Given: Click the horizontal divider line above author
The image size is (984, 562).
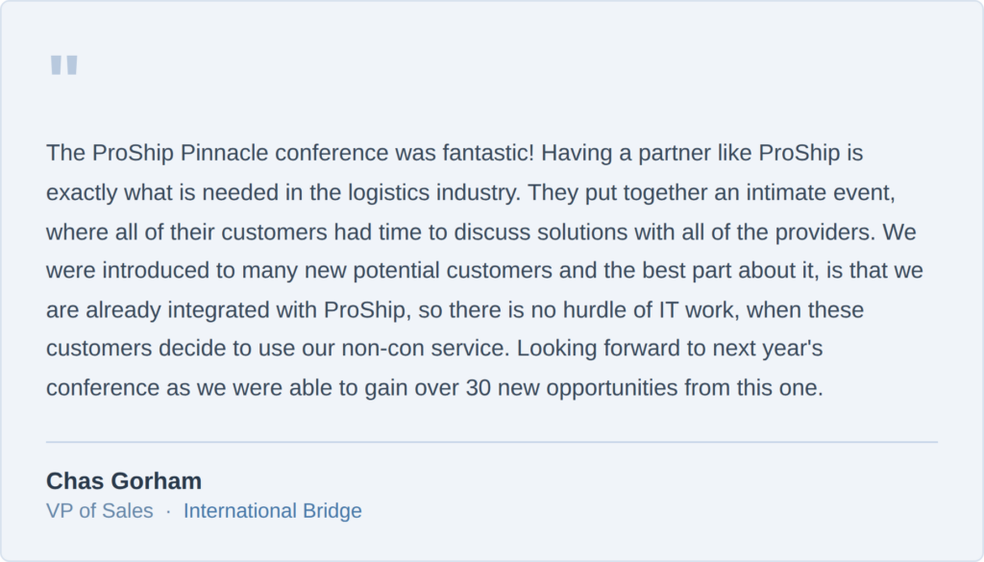Looking at the screenshot, I should [492, 443].
